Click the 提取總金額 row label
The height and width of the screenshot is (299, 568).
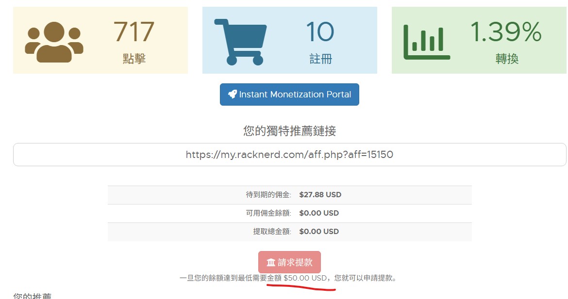(272, 232)
